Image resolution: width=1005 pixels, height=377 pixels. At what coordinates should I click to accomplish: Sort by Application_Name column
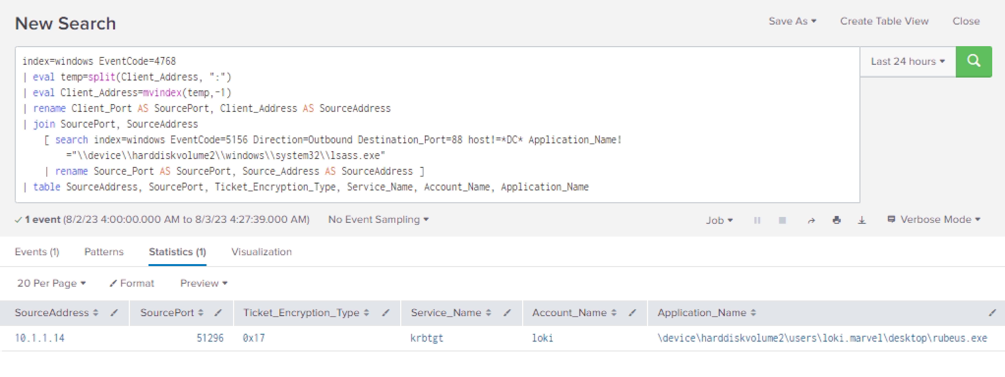707,313
